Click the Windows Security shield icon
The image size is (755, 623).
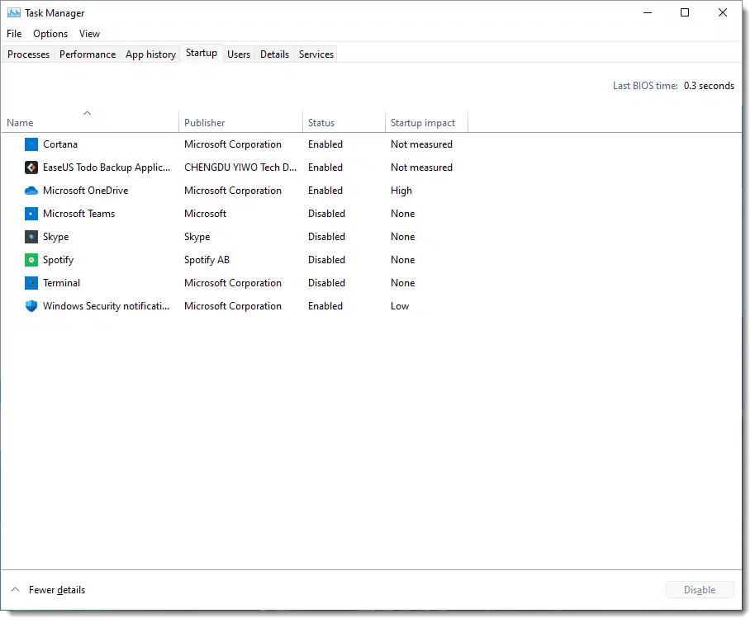pyautogui.click(x=31, y=306)
